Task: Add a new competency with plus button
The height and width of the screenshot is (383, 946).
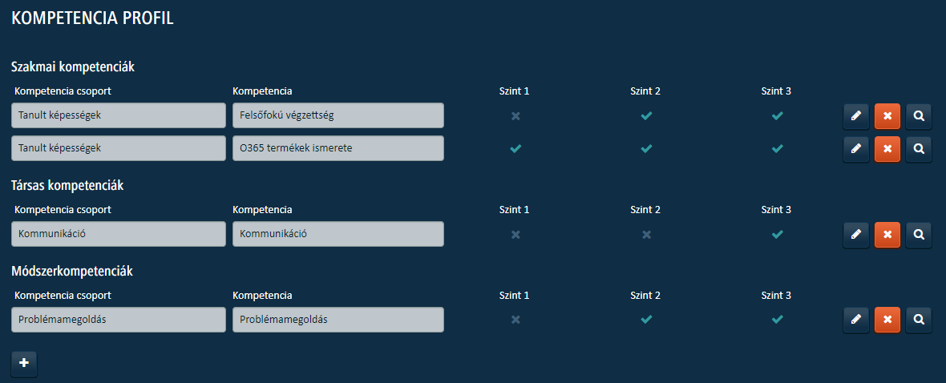Action: tap(24, 364)
